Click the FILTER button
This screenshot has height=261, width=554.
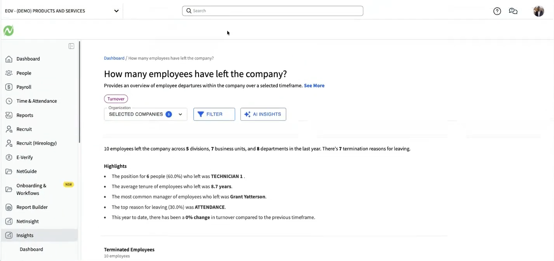214,114
